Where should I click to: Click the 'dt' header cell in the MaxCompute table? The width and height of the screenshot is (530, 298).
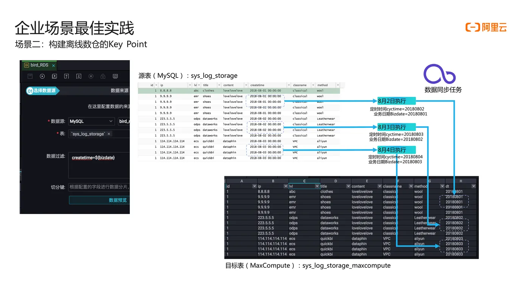point(461,186)
